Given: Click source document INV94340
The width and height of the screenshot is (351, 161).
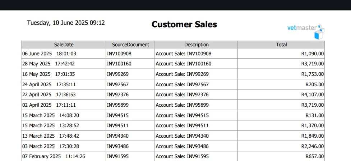Looking at the screenshot, I should (x=118, y=136).
